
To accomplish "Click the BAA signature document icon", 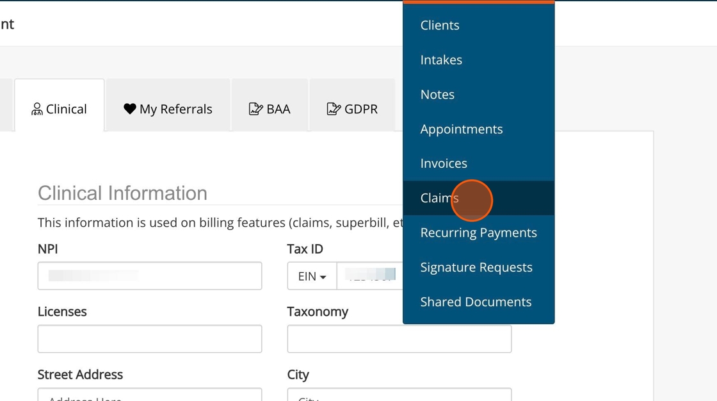I will [255, 109].
